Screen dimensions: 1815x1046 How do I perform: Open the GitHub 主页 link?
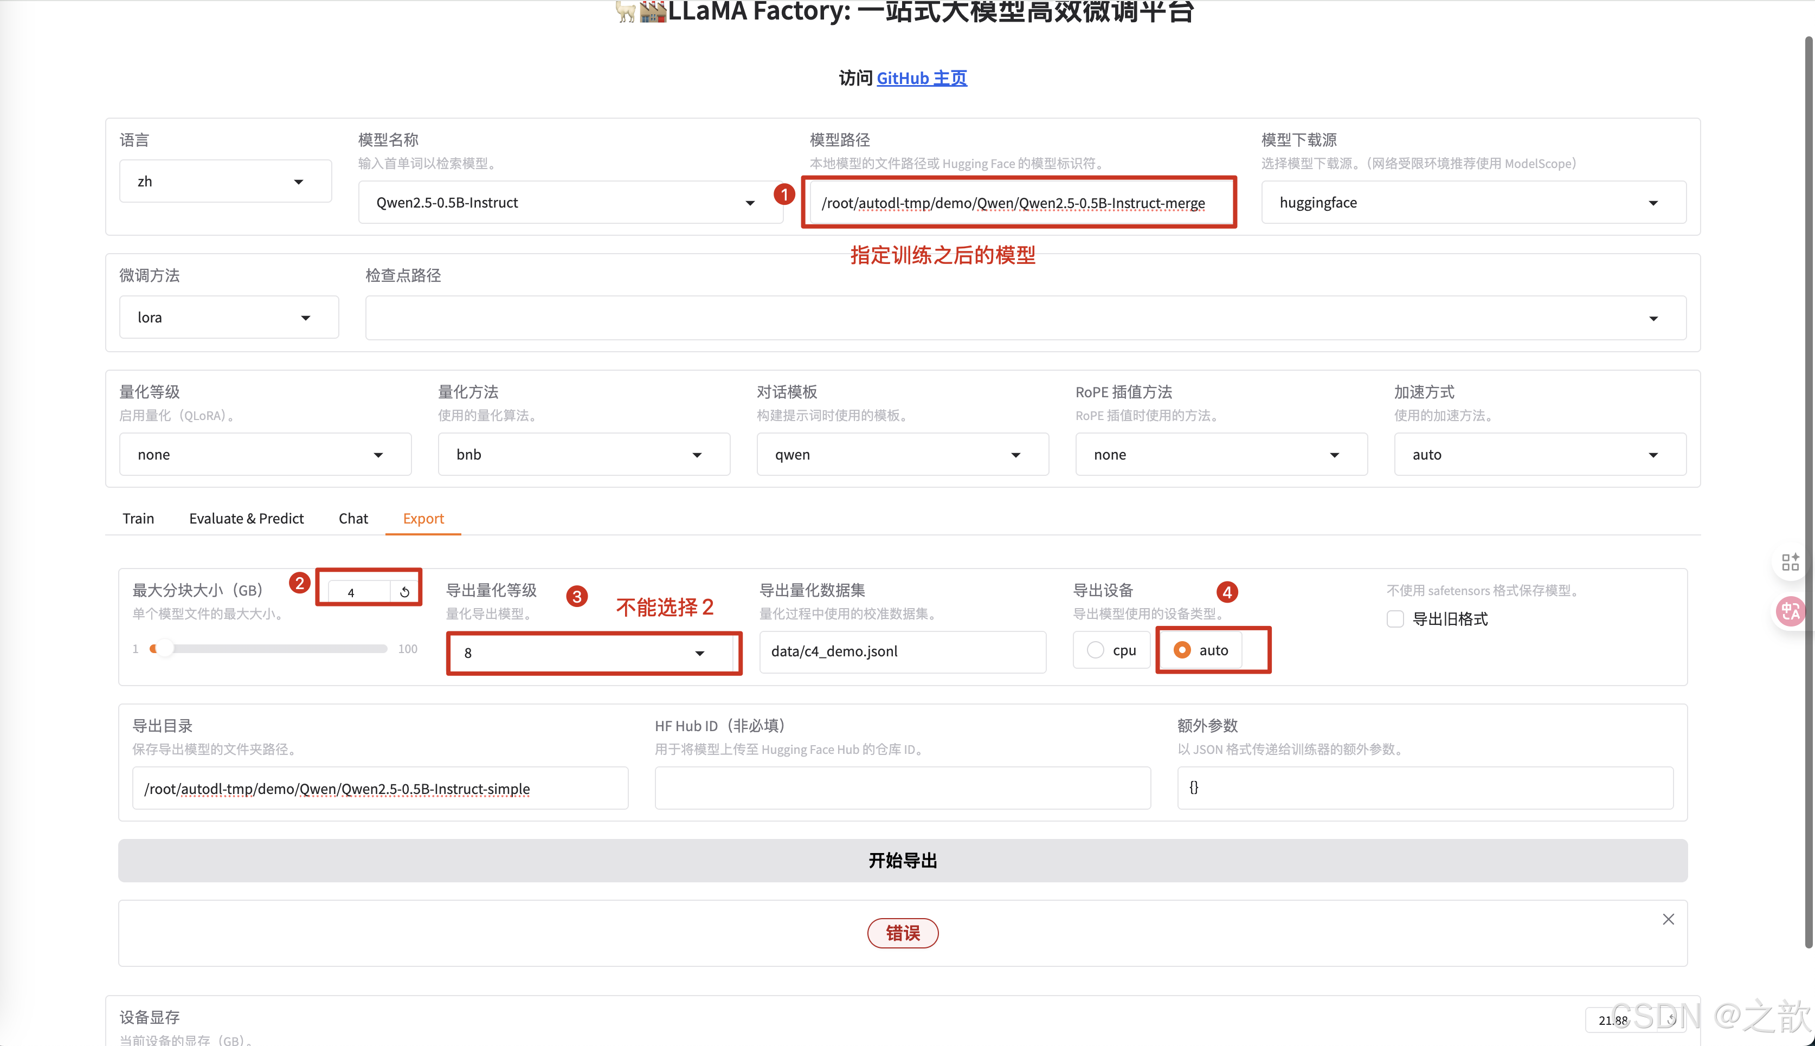click(x=922, y=78)
